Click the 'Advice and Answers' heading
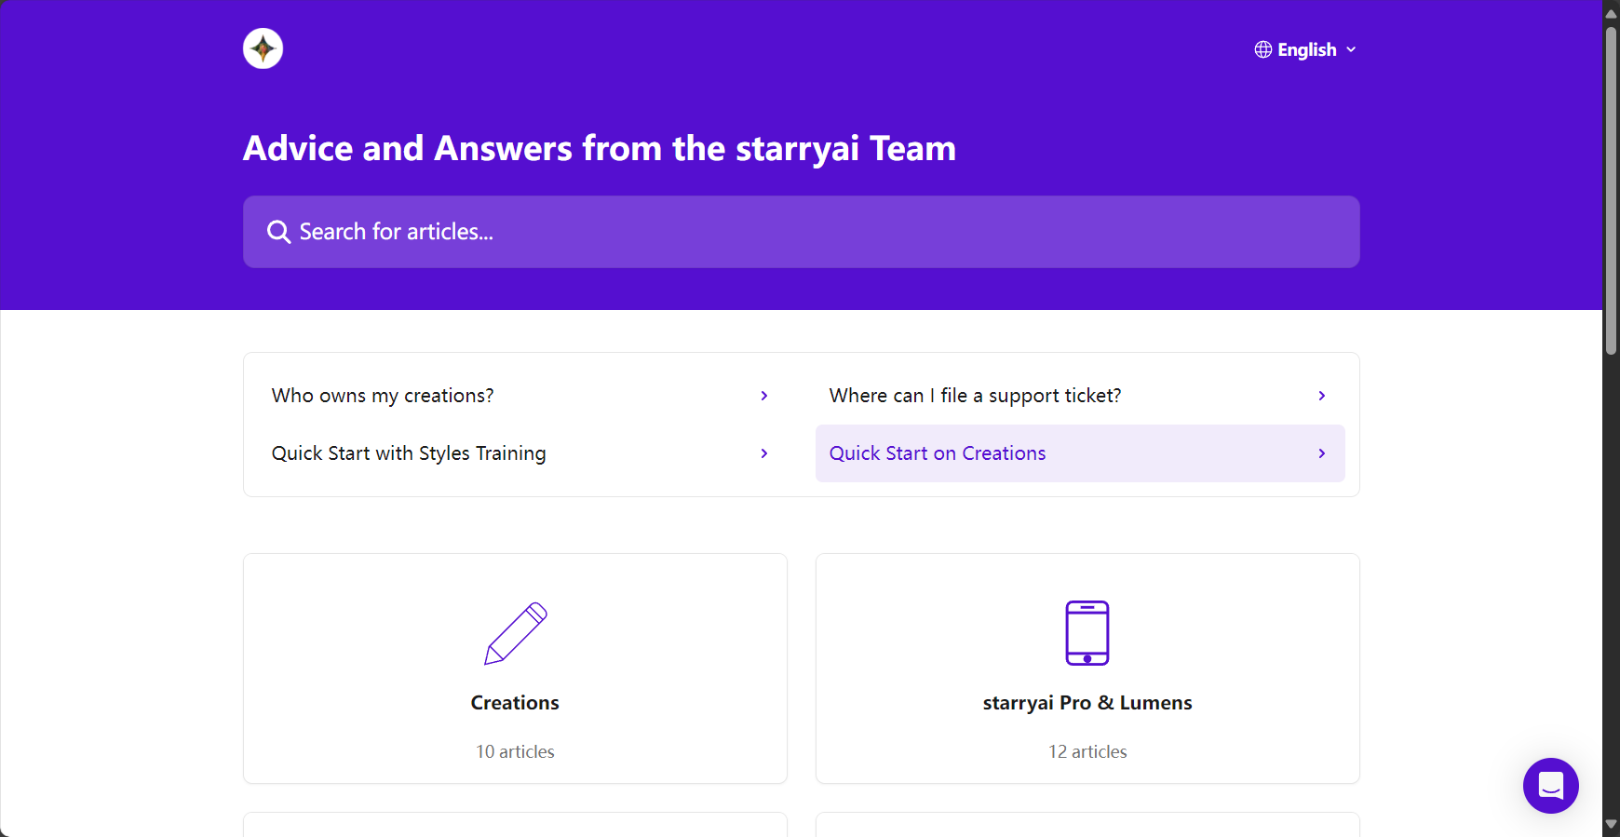1620x837 pixels. [x=600, y=148]
